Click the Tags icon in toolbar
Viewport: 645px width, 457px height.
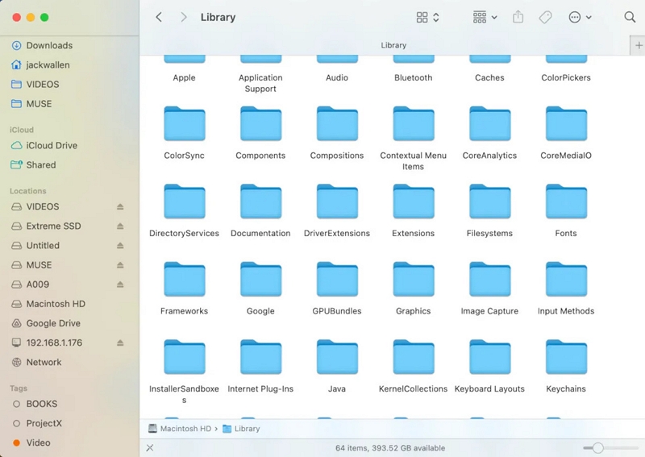coord(546,17)
